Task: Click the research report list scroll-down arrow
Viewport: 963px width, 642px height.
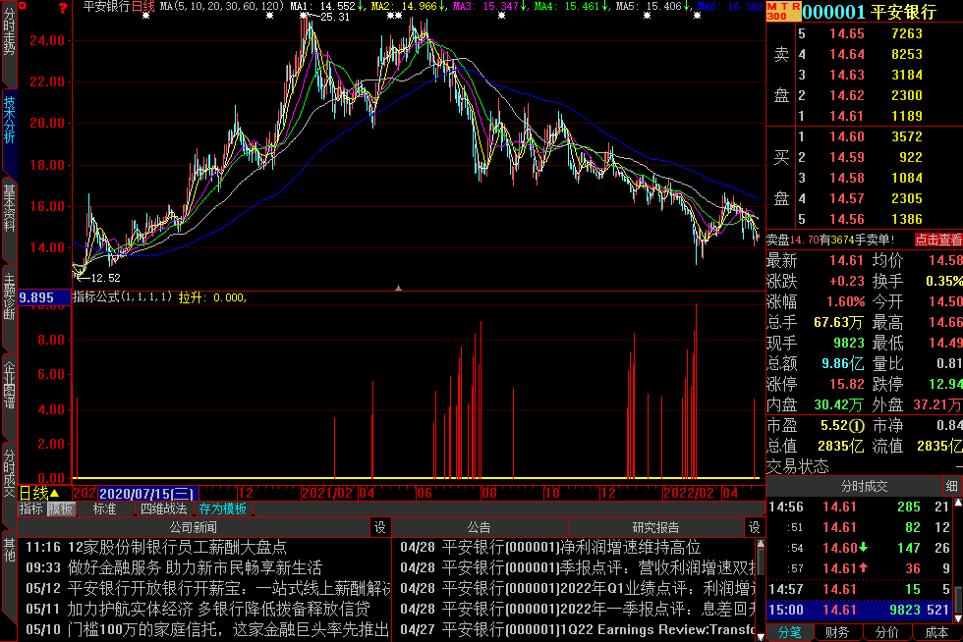Action: (761, 636)
